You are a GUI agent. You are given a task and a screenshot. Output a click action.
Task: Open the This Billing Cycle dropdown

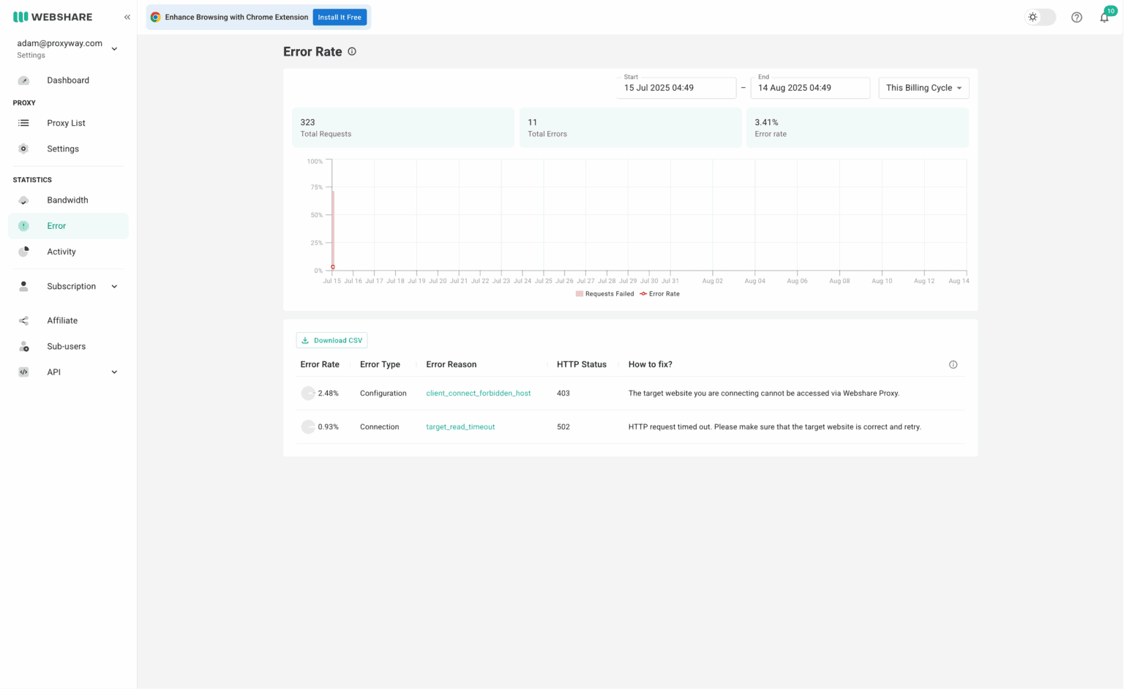coord(923,87)
